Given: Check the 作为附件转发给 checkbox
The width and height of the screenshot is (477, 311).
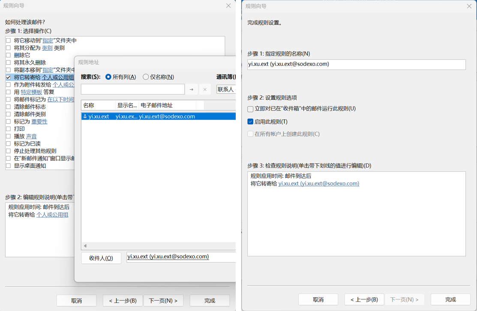Looking at the screenshot, I should point(8,84).
